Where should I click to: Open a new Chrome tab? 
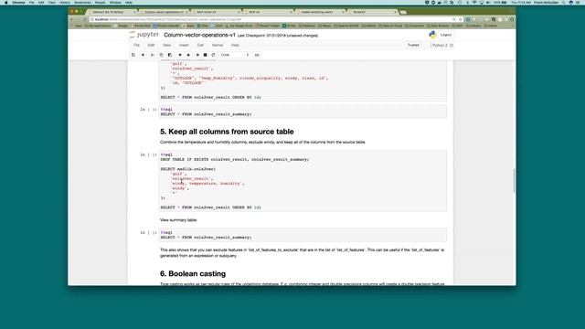pyautogui.click(x=403, y=12)
